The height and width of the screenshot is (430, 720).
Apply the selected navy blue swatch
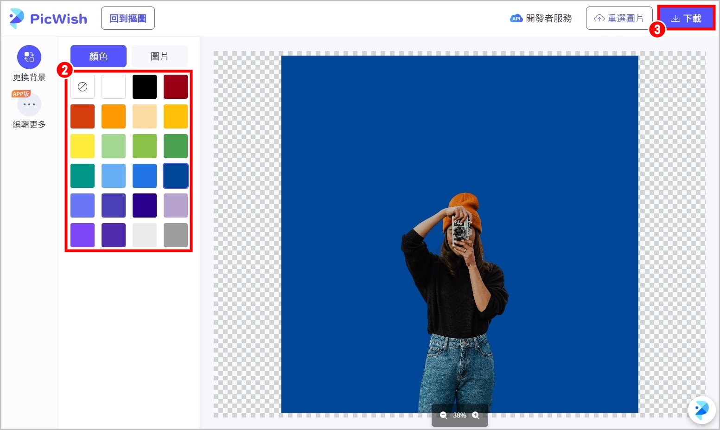click(176, 176)
